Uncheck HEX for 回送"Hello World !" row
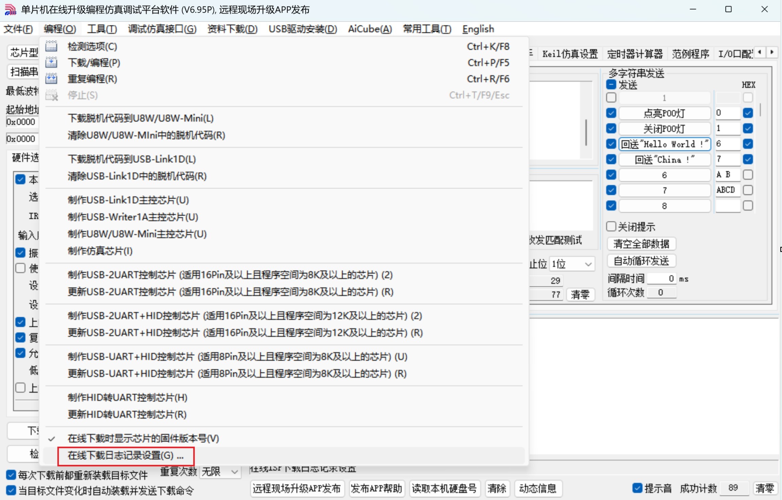This screenshot has height=500, width=782. click(748, 144)
